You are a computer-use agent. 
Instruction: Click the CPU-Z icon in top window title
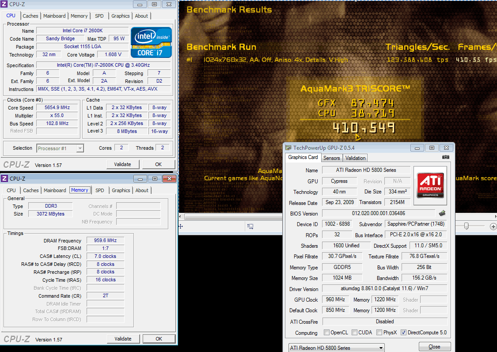(4, 4)
